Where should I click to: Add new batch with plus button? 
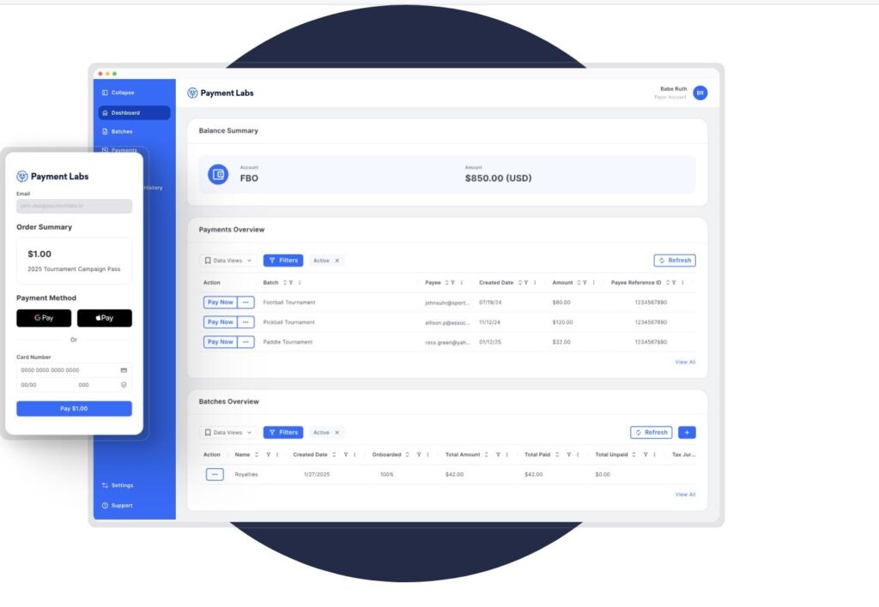[x=687, y=432]
